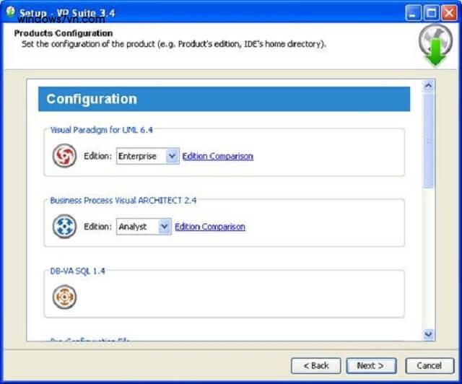Click the vertical scrollbar thumb

pos(428,140)
